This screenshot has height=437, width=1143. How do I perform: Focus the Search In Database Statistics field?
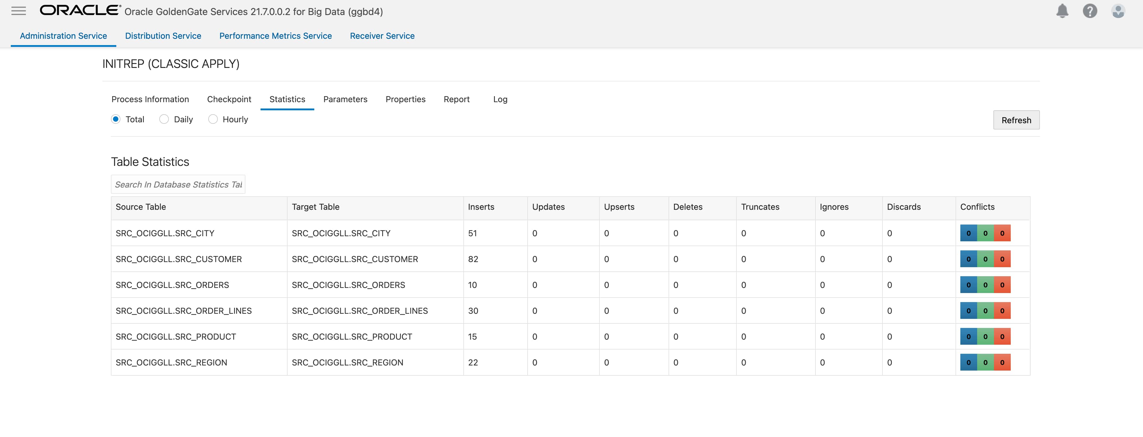click(178, 185)
